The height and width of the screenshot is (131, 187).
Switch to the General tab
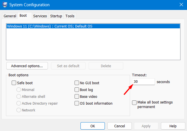click(10, 16)
